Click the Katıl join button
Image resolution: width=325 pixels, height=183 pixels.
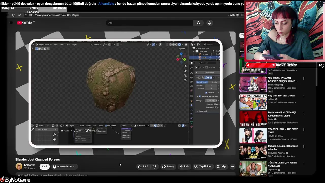(x=44, y=166)
